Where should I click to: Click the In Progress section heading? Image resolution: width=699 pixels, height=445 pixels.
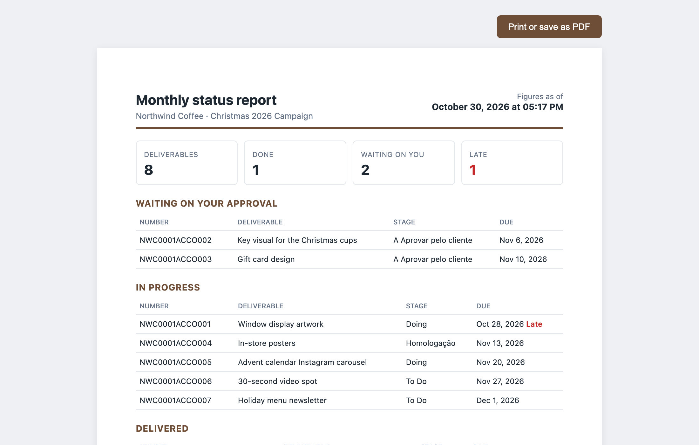pos(168,287)
